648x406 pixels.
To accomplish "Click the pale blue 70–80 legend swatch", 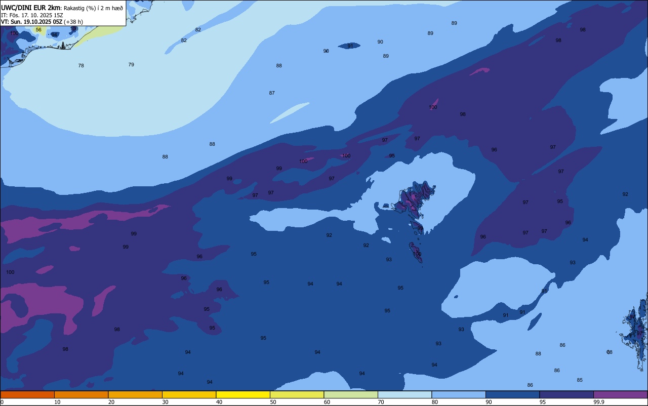I will tap(404, 394).
